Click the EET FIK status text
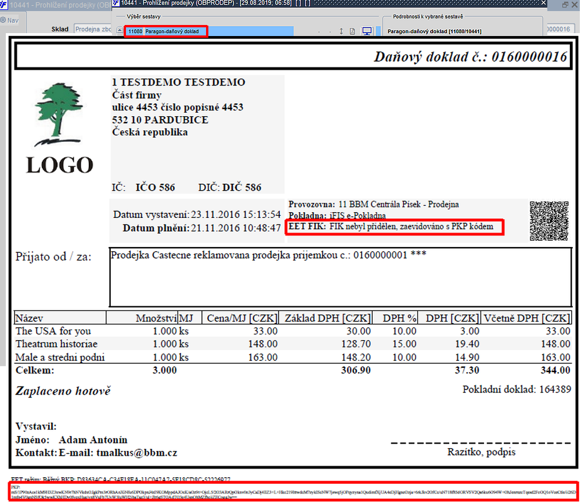This screenshot has height=504, width=581. [x=391, y=226]
